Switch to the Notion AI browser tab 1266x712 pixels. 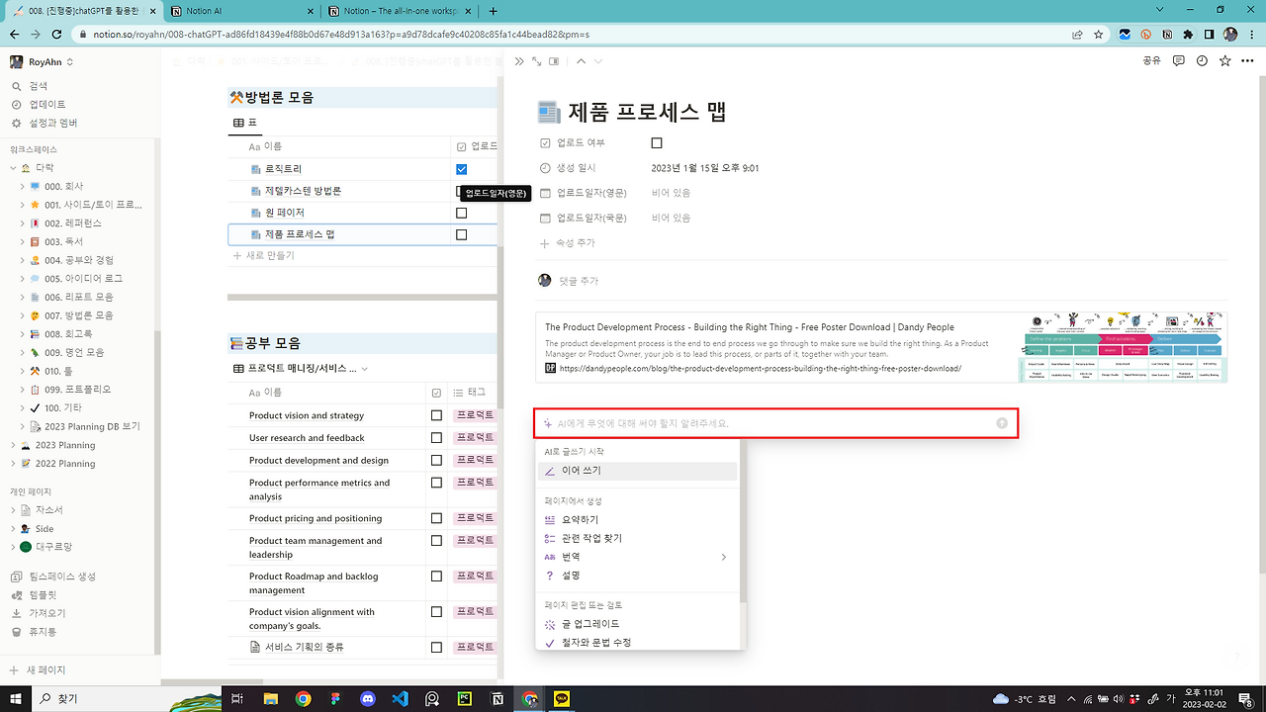[239, 11]
